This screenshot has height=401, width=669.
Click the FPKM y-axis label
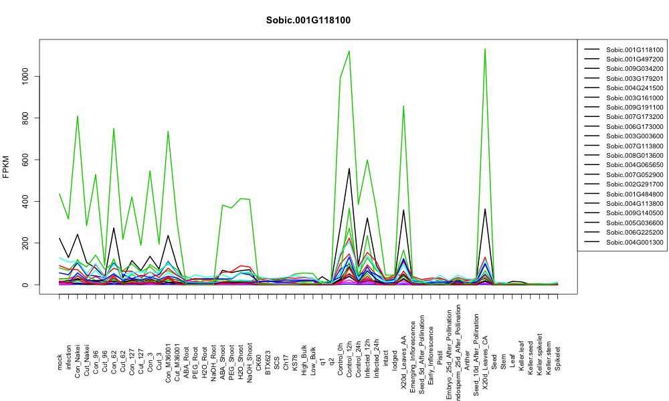pyautogui.click(x=6, y=166)
